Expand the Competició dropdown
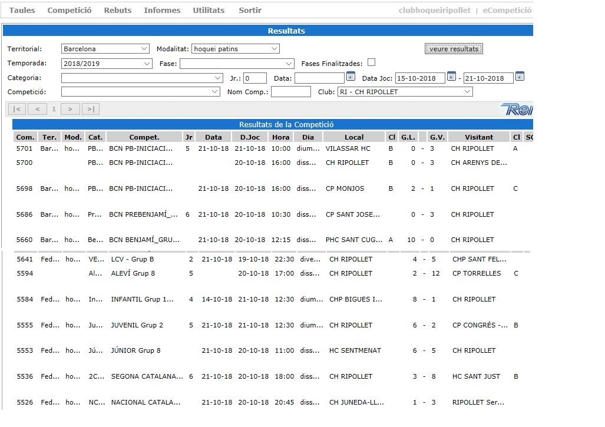This screenshot has height=427, width=605. pyautogui.click(x=140, y=92)
